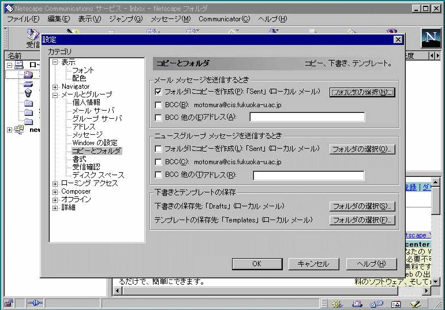Expand the 詳細 category
Image resolution: width=445 pixels, height=310 pixels.
coord(55,208)
